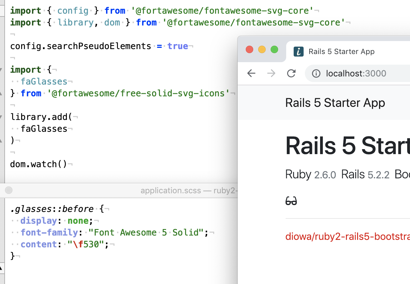Close the browser window with red button
This screenshot has height=284, width=410.
[249, 49]
